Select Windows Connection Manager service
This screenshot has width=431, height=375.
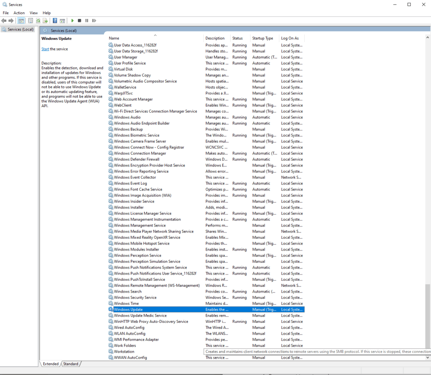click(x=140, y=153)
